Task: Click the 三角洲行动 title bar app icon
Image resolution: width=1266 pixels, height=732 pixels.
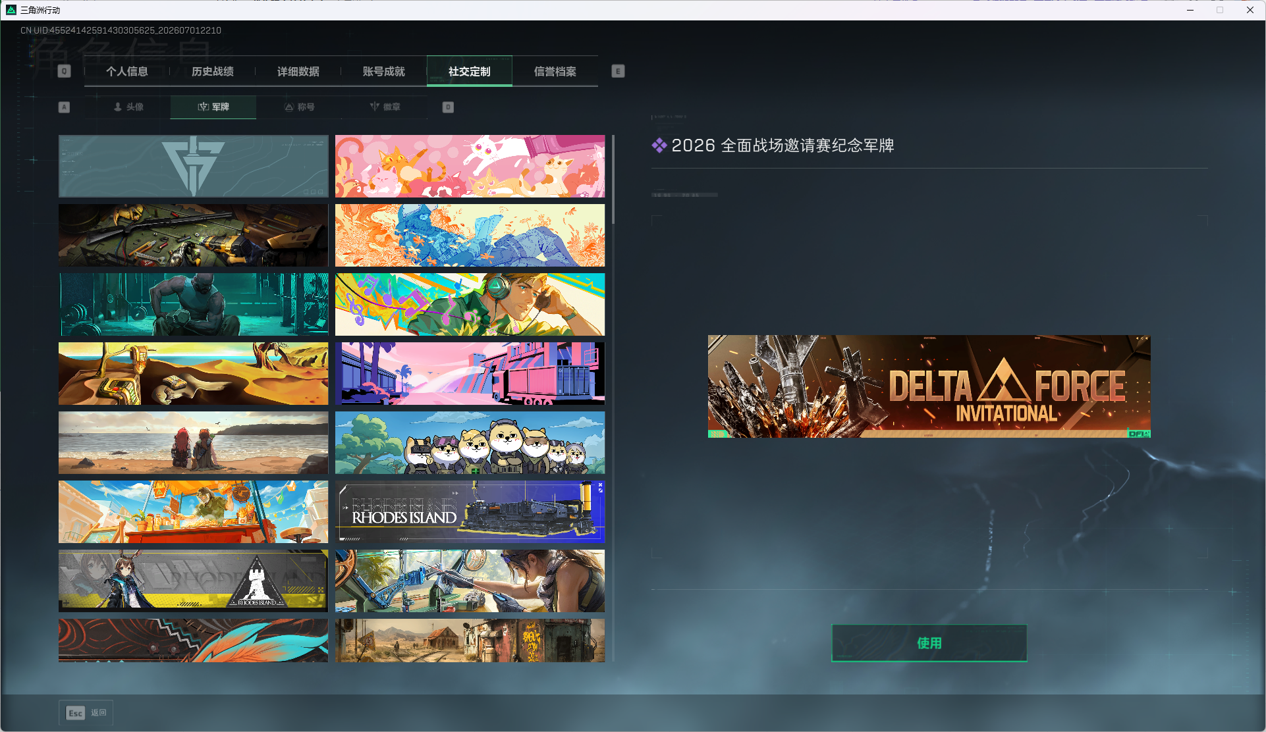Action: [11, 10]
